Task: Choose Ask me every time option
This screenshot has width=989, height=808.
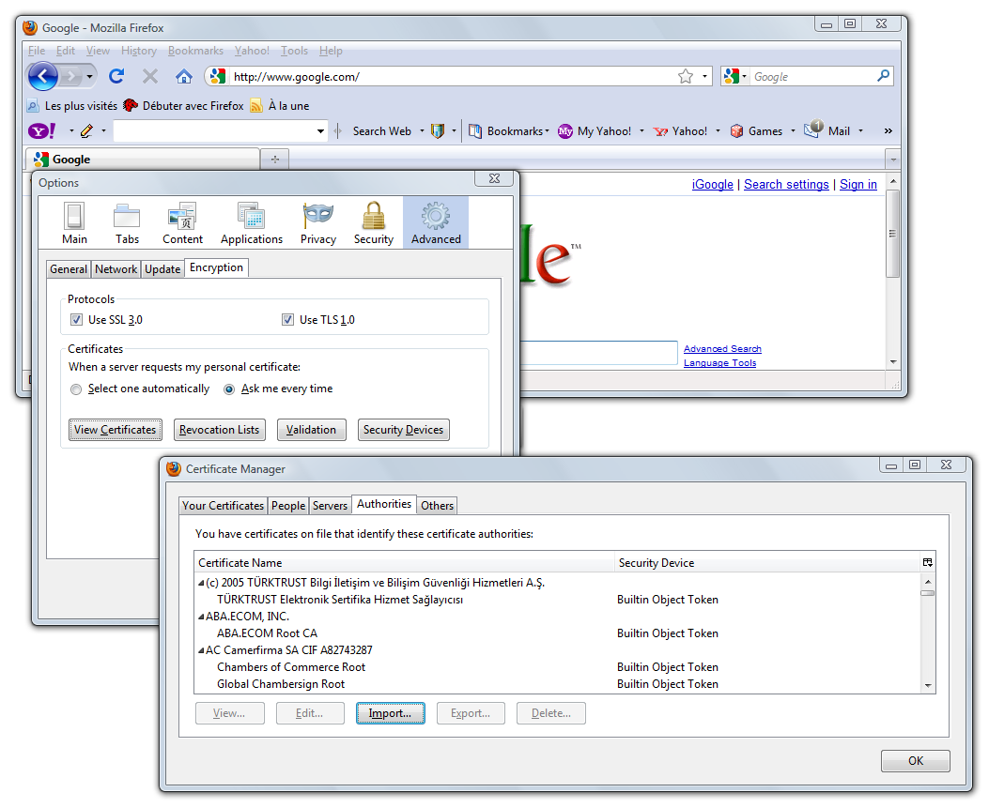Action: point(229,389)
